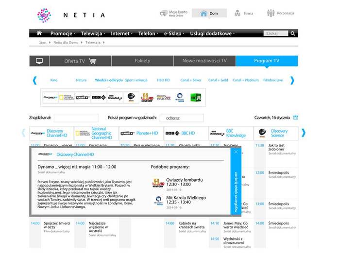340x255 pixels.
Task: Switch to the Pakiety tab
Action: tap(142, 61)
